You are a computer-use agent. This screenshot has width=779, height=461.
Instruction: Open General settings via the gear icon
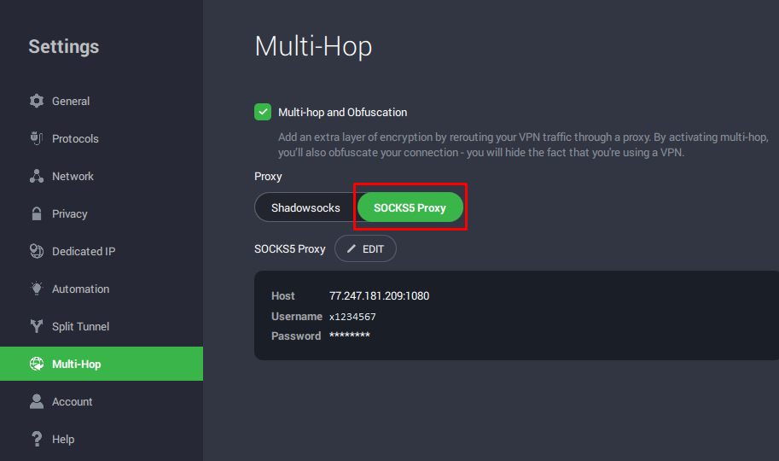click(37, 101)
